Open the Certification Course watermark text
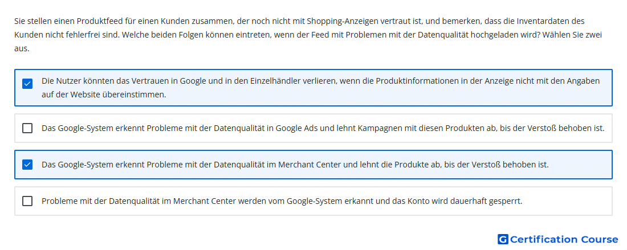Viewport: 627px width, 250px height. (x=564, y=239)
